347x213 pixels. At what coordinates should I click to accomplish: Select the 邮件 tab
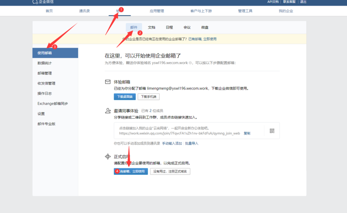[x=134, y=27]
